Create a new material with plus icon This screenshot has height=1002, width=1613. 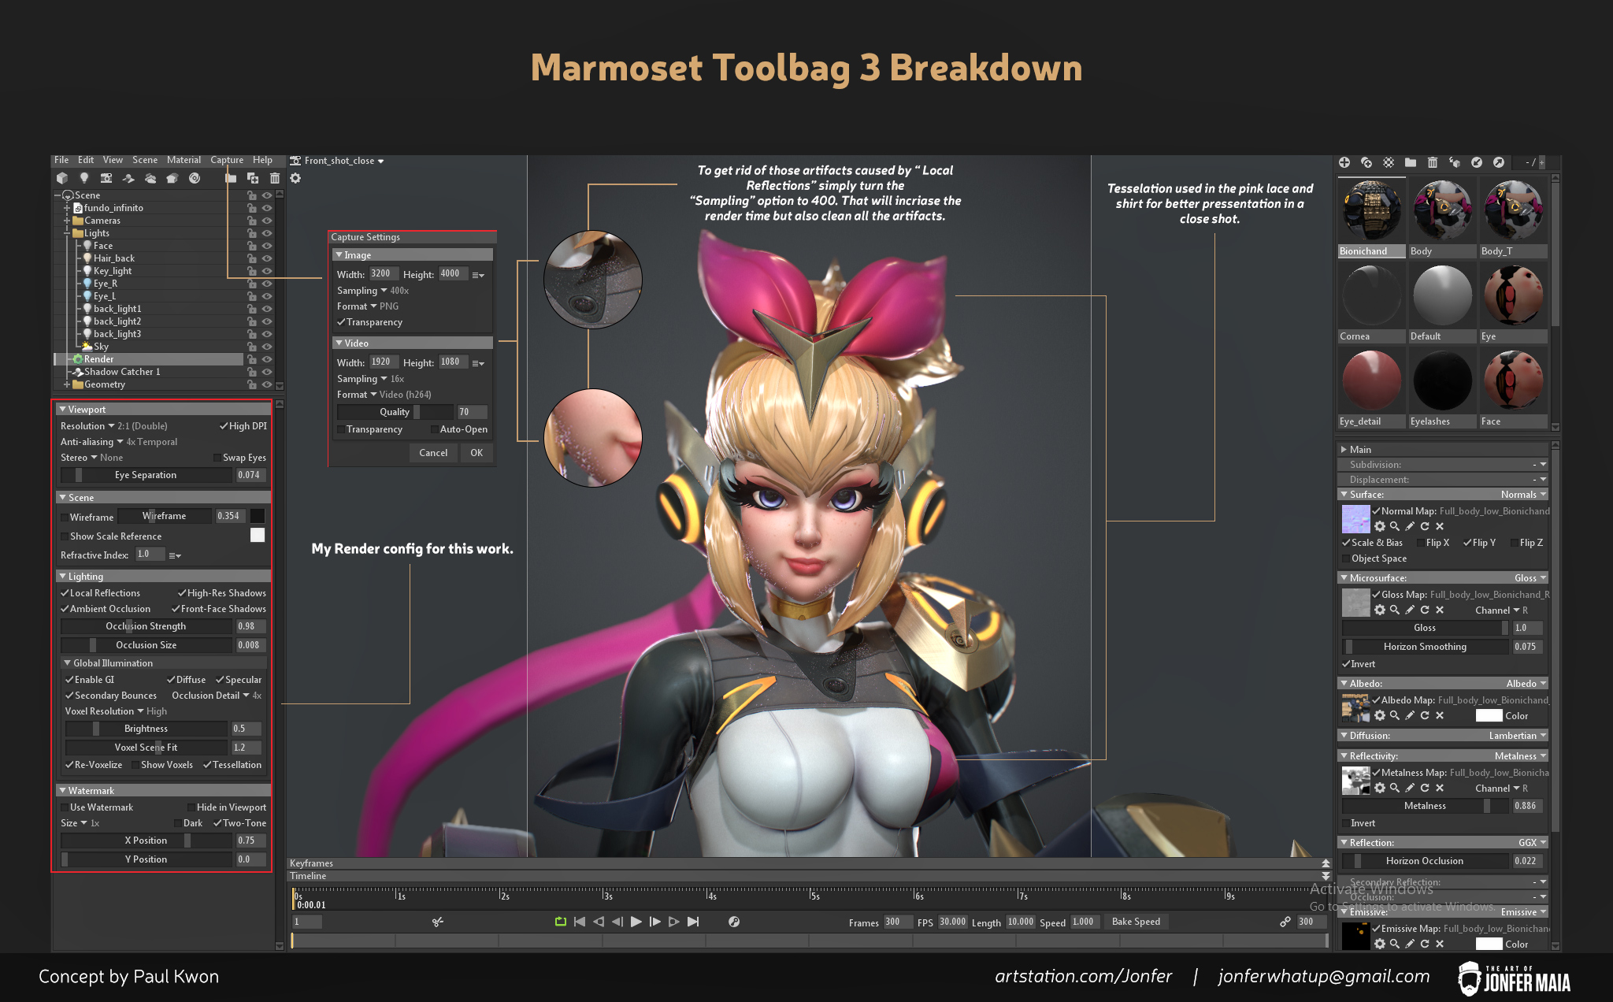1344,162
